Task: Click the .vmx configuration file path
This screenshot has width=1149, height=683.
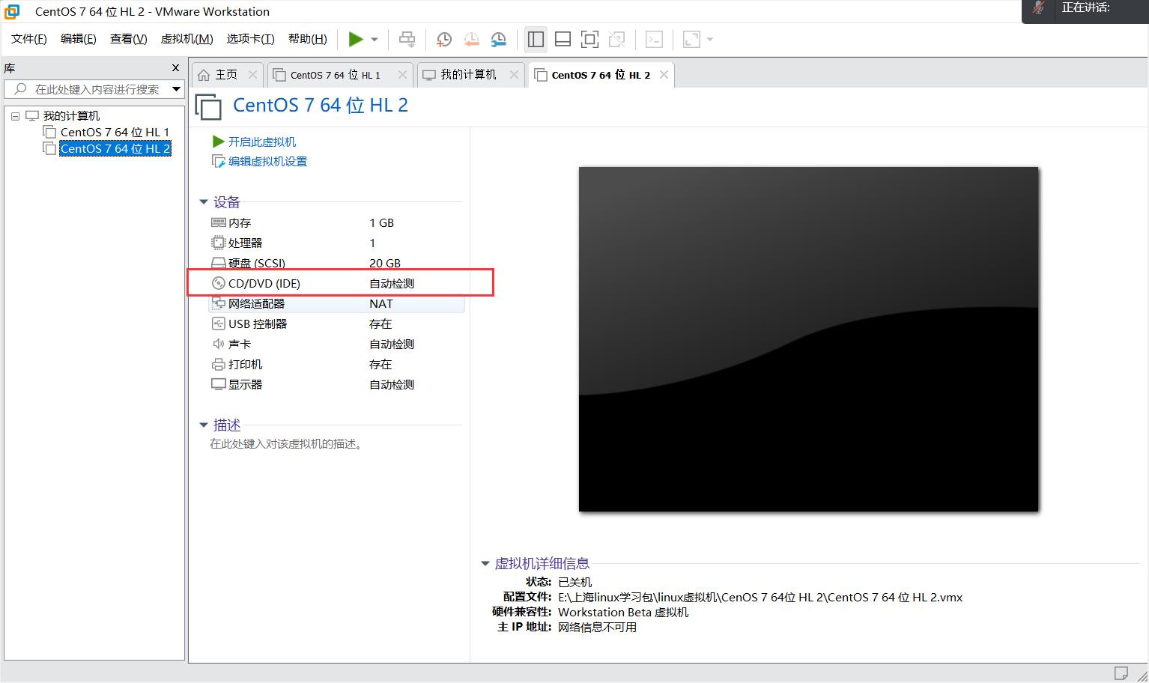Action: click(x=760, y=598)
